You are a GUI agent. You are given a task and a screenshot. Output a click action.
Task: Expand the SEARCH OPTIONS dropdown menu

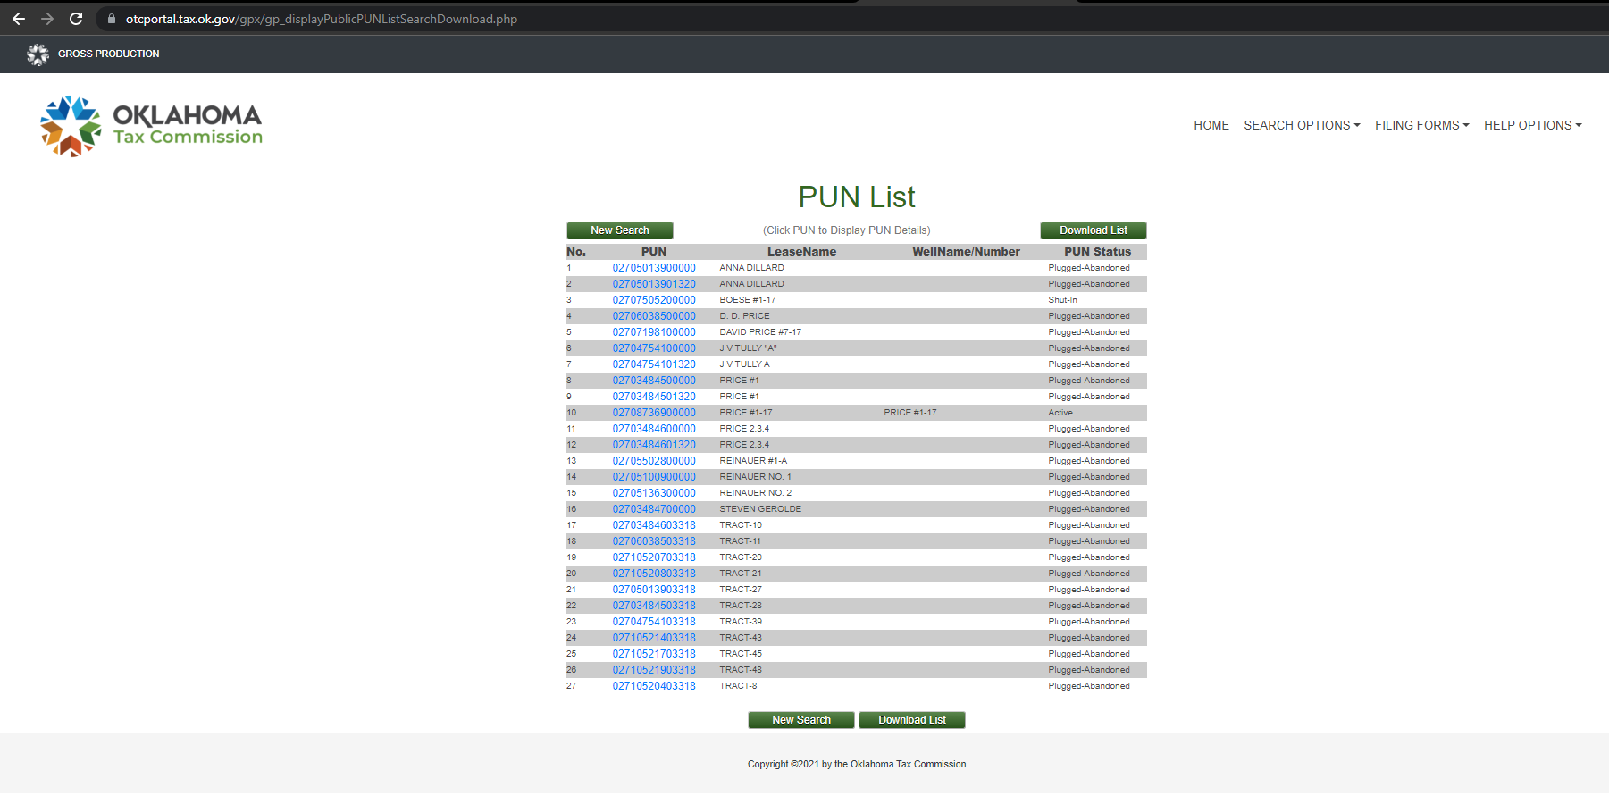pyautogui.click(x=1302, y=125)
